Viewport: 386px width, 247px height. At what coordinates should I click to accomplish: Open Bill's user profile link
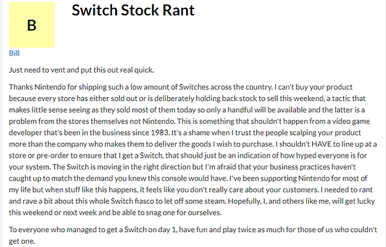point(14,53)
